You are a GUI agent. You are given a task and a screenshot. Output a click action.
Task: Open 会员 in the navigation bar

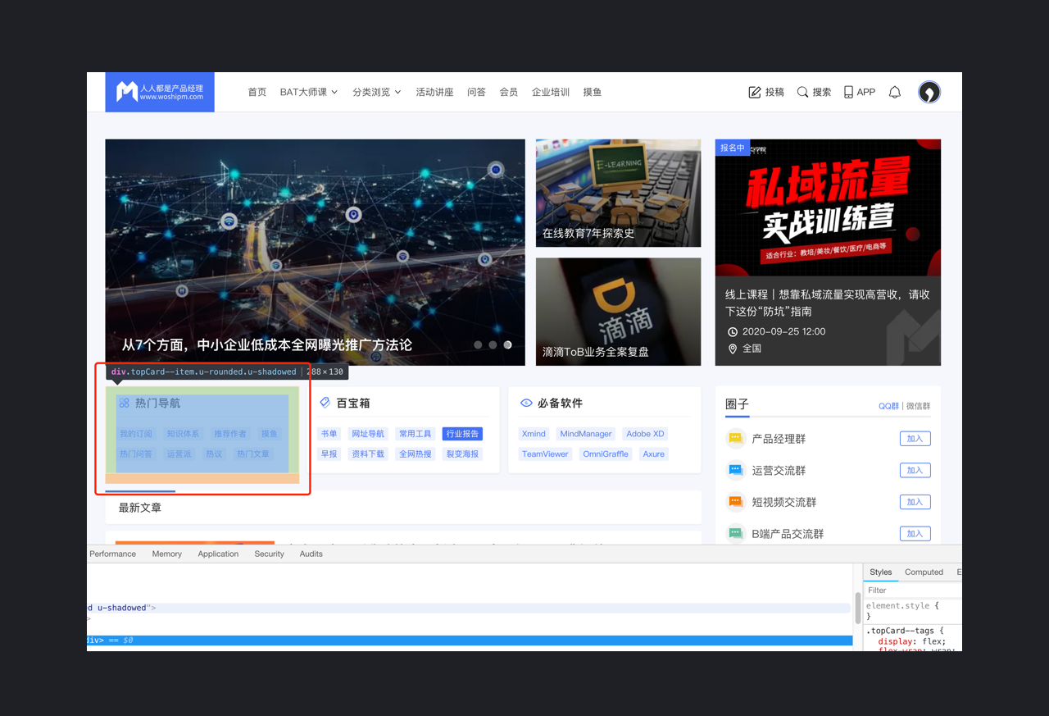coord(509,92)
